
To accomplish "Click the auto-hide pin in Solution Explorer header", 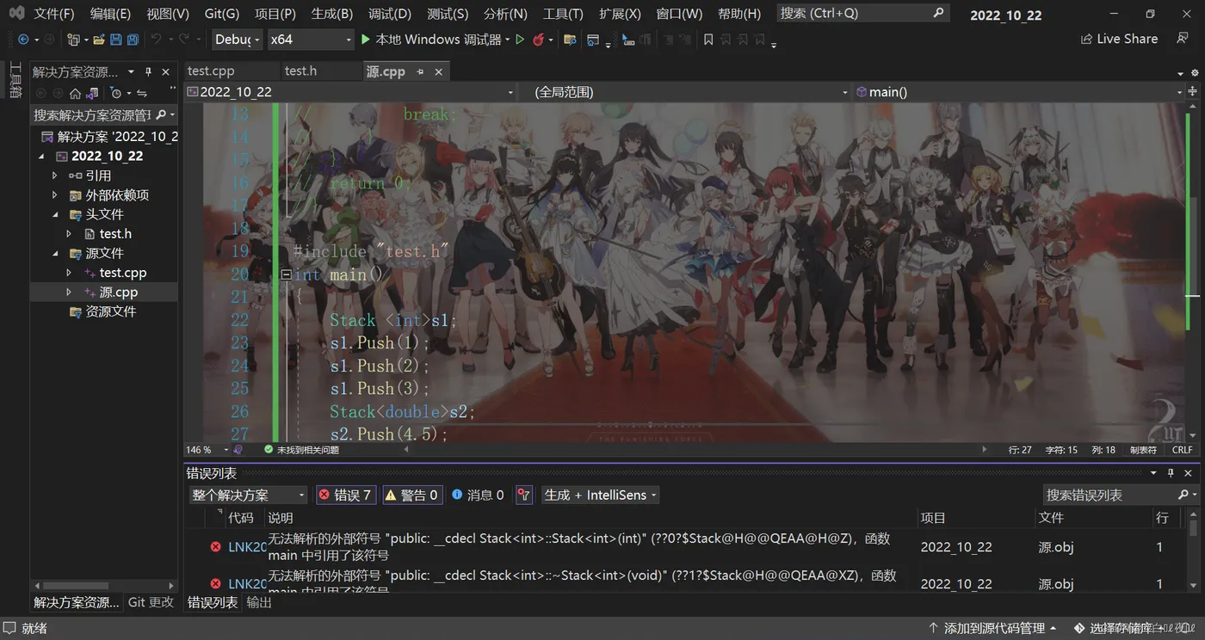I will pos(148,71).
